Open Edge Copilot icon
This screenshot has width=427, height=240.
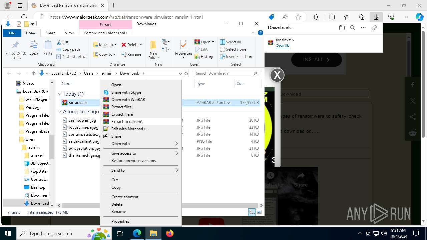pyautogui.click(x=419, y=17)
